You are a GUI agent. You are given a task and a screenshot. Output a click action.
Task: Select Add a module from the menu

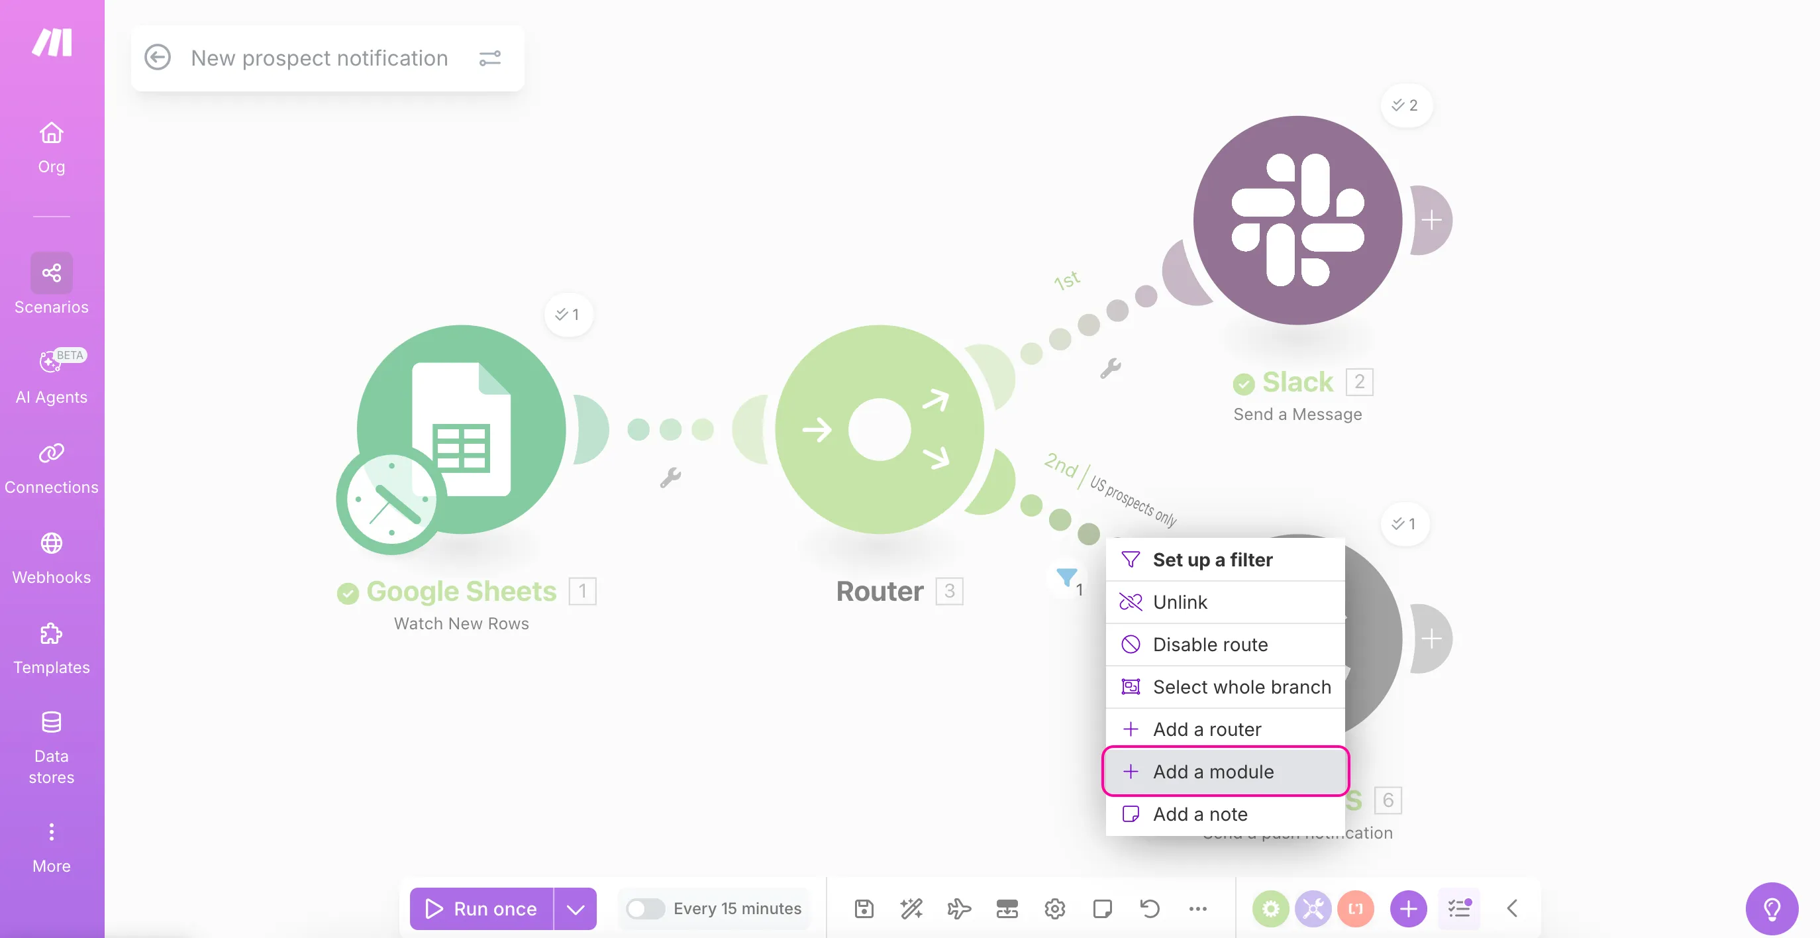[x=1225, y=772]
